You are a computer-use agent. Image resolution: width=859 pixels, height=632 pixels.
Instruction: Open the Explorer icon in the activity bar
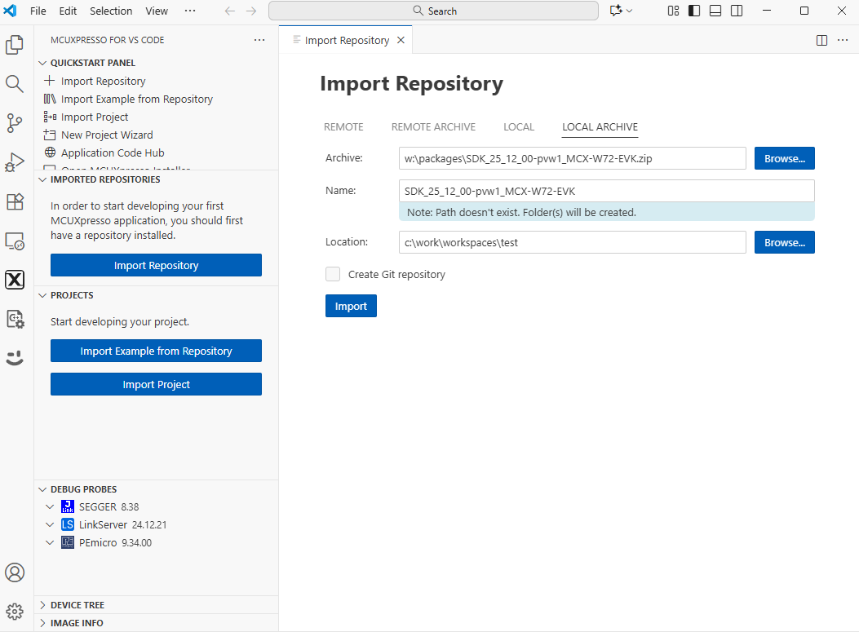[x=15, y=45]
